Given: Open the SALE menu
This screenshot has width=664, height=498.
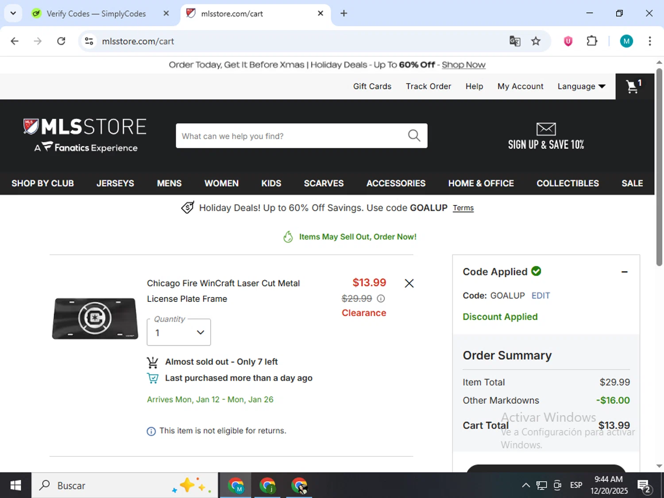Looking at the screenshot, I should point(632,183).
